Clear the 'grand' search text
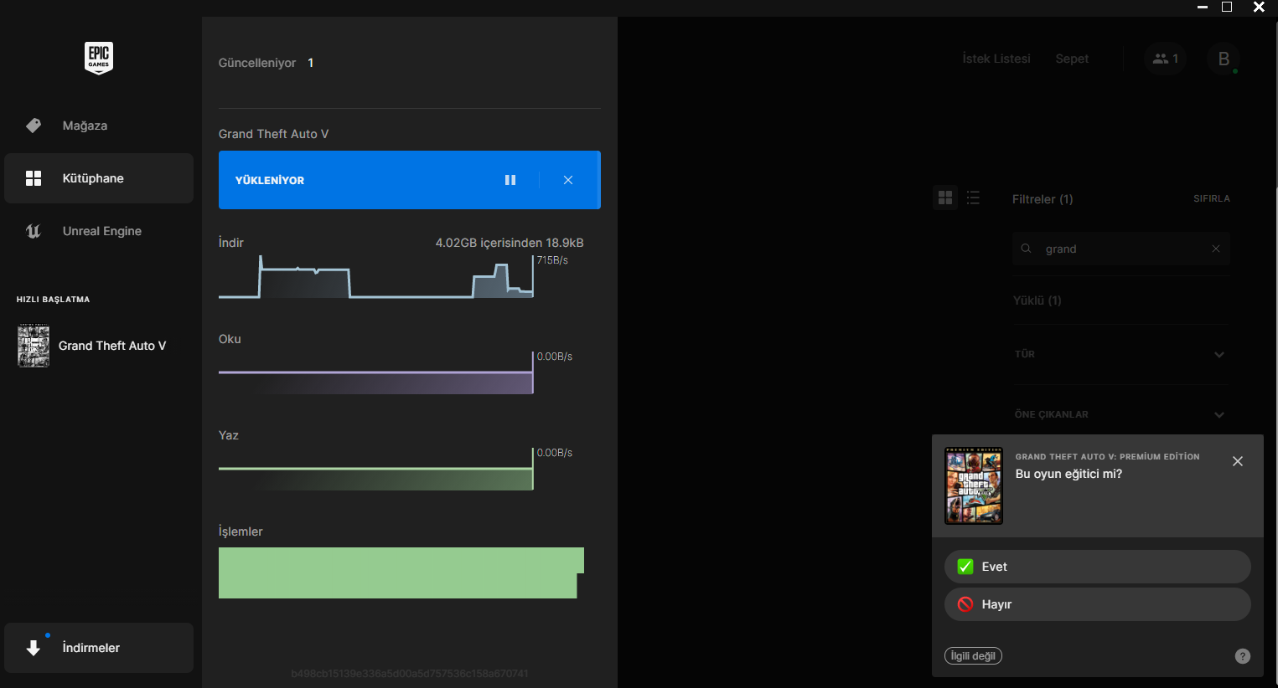The width and height of the screenshot is (1278, 688). click(1216, 249)
